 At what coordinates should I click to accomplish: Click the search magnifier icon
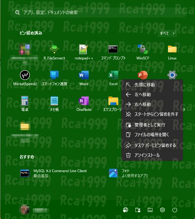coord(18,13)
